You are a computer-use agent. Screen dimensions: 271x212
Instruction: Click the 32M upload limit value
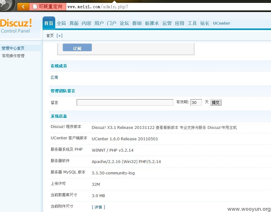[x=96, y=184]
